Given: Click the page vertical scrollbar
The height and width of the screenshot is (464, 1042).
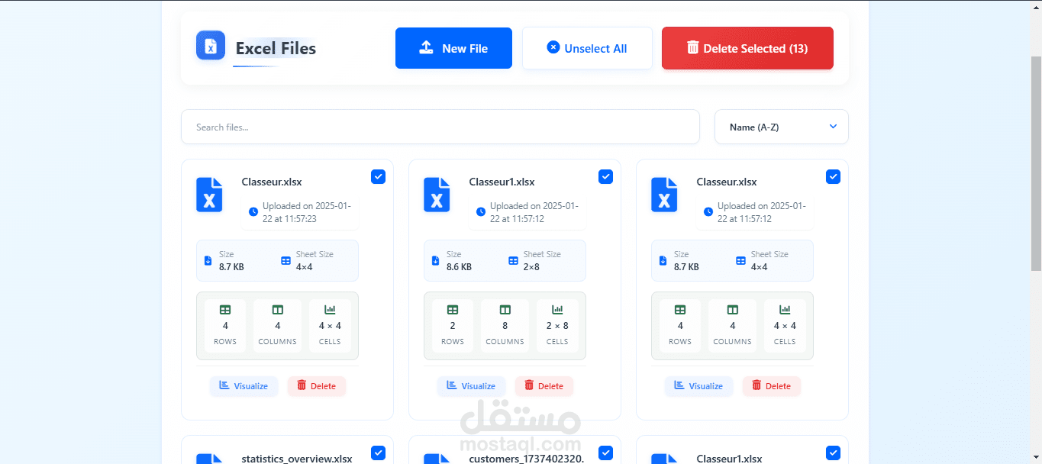Looking at the screenshot, I should (x=1036, y=164).
